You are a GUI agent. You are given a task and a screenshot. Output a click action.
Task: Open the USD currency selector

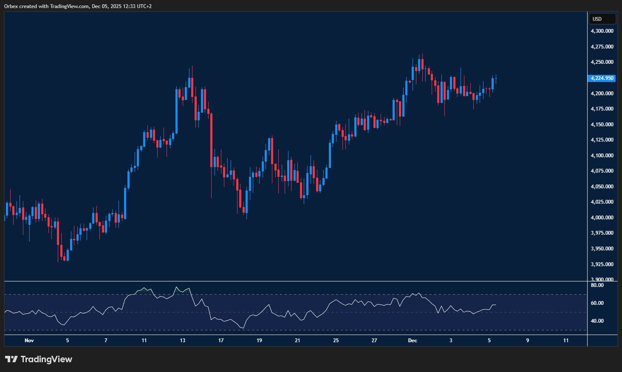(x=602, y=19)
